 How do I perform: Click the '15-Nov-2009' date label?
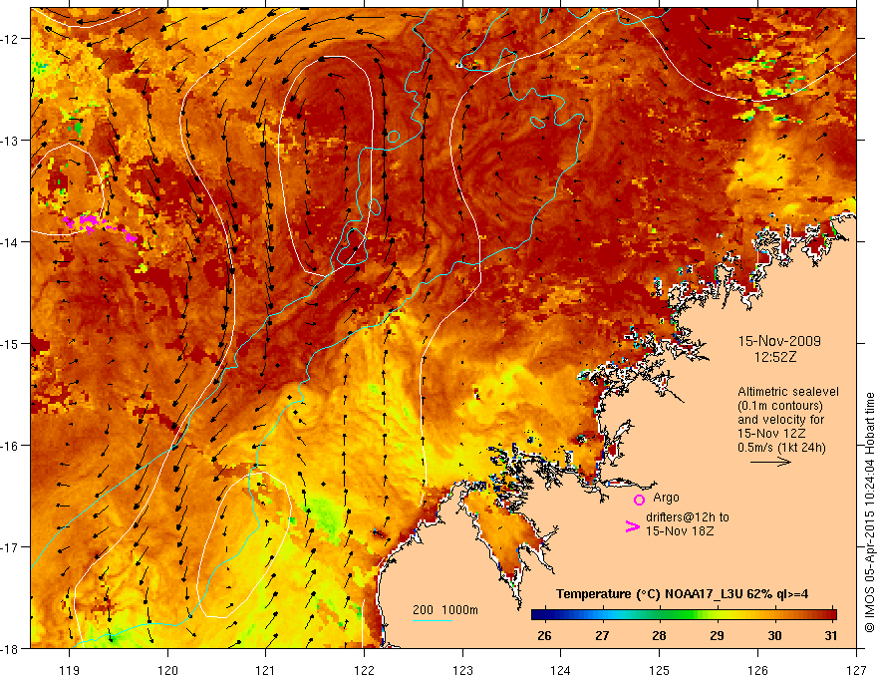pyautogui.click(x=779, y=341)
